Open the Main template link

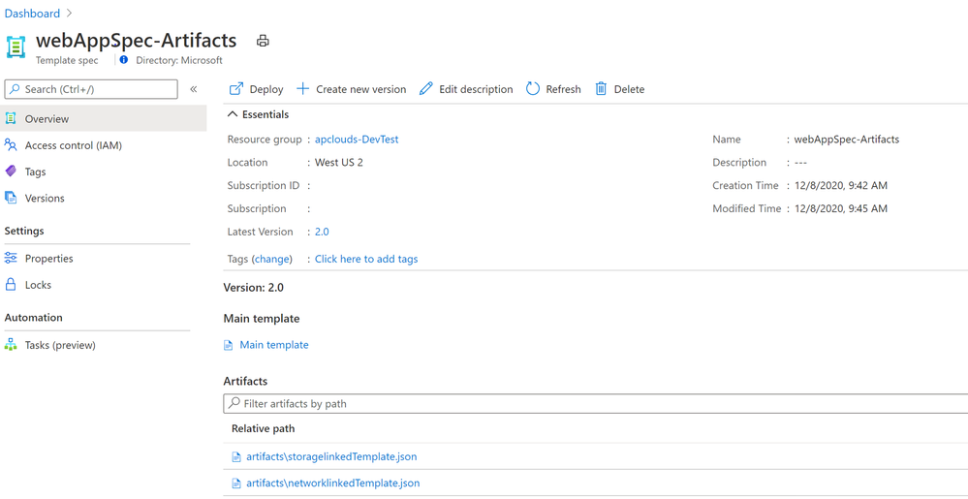coord(274,345)
